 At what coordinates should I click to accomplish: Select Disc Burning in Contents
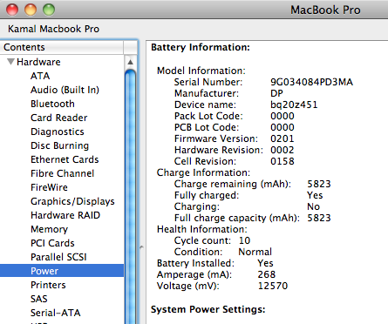59,145
